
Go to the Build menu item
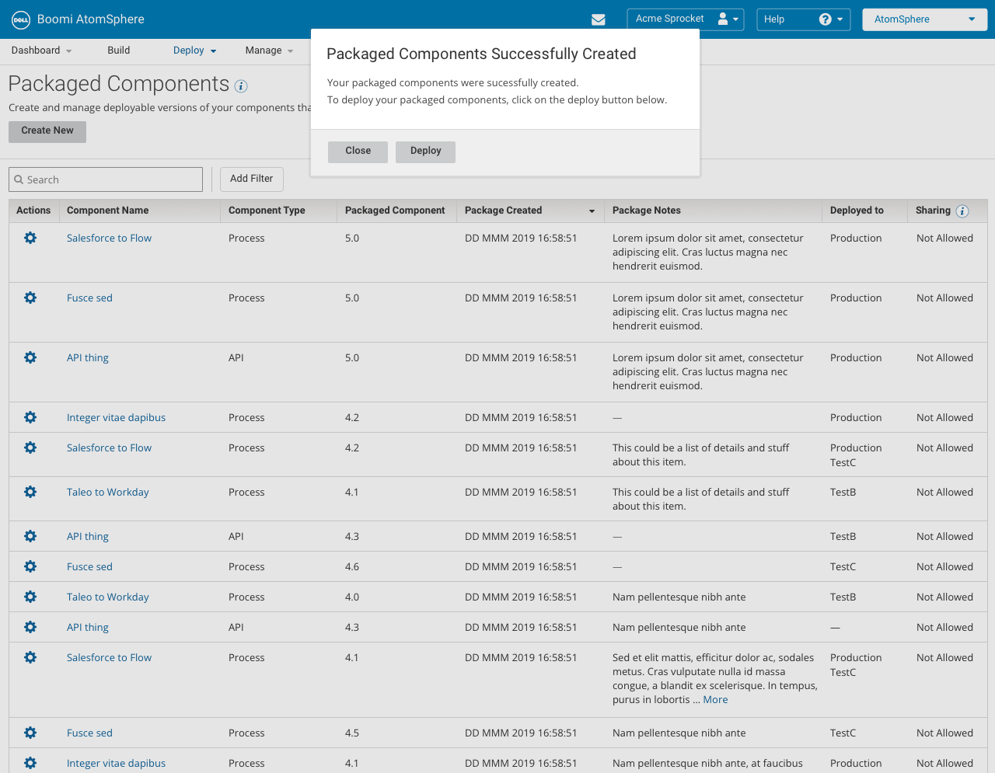[119, 50]
